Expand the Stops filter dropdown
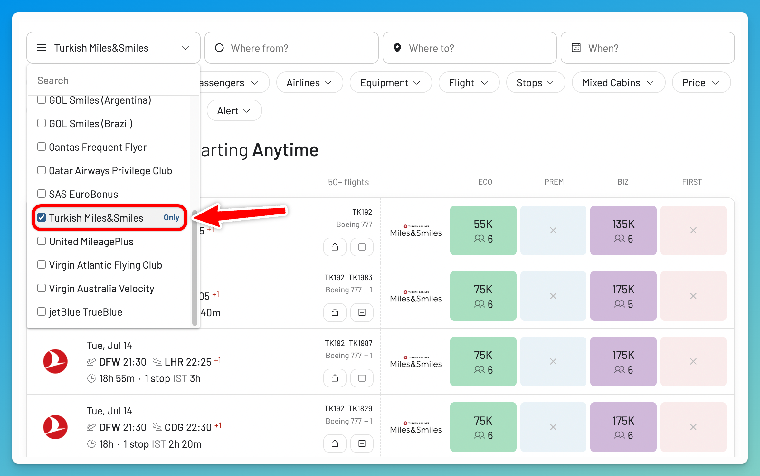Image resolution: width=760 pixels, height=476 pixels. (x=536, y=83)
